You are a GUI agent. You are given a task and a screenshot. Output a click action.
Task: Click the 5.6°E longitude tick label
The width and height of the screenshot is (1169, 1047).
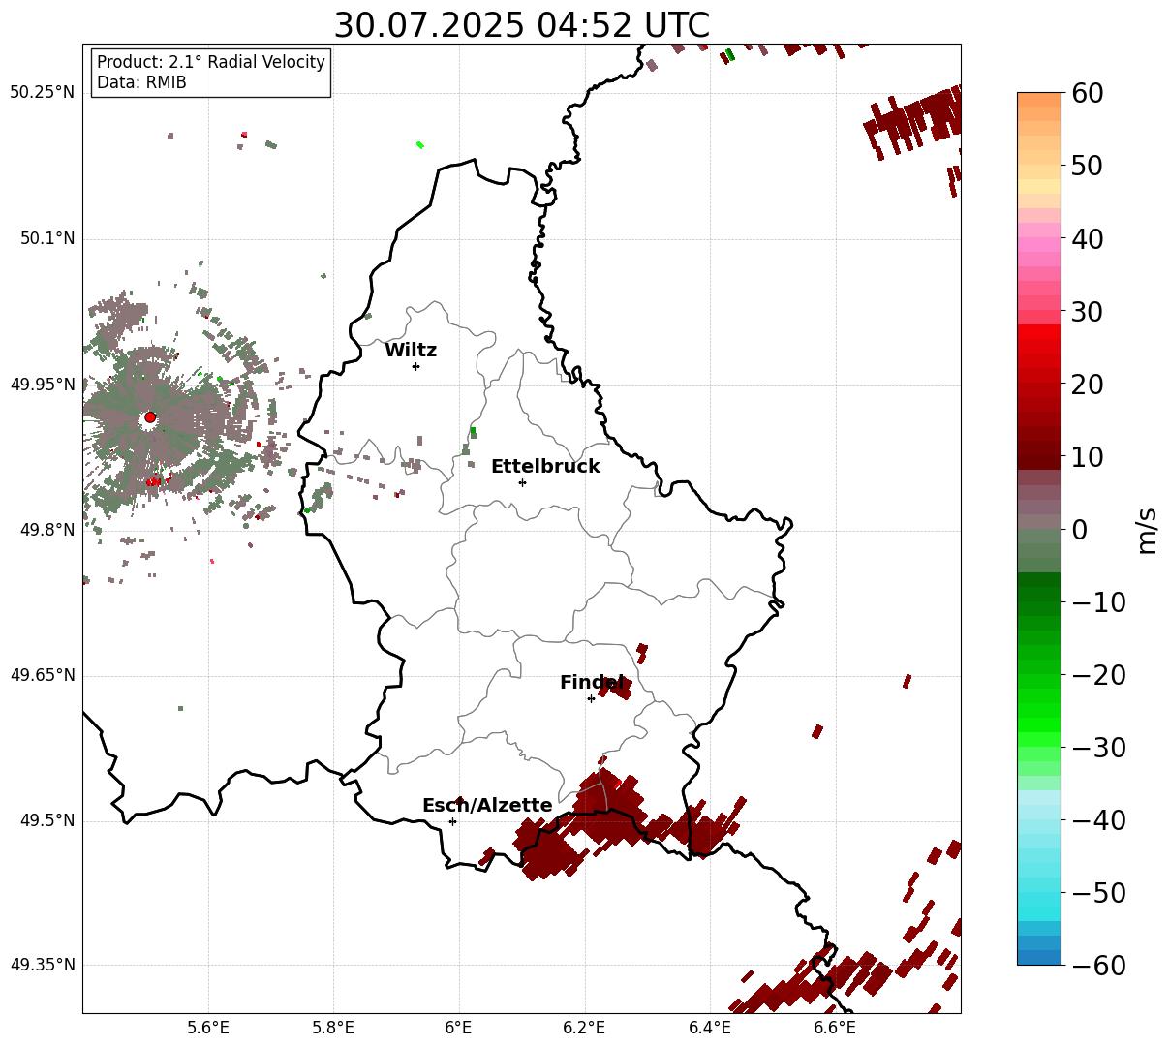(208, 1028)
